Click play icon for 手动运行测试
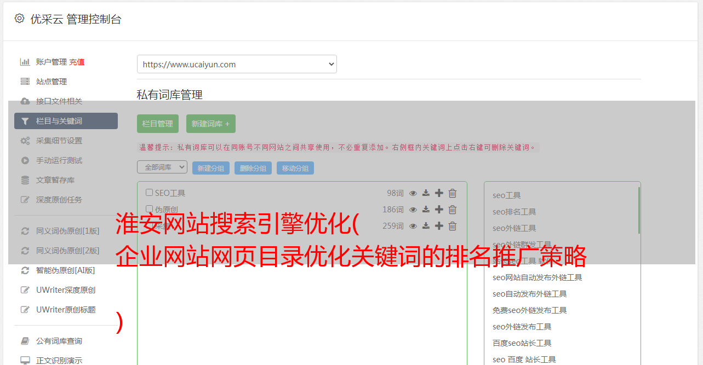The image size is (703, 365). point(25,160)
